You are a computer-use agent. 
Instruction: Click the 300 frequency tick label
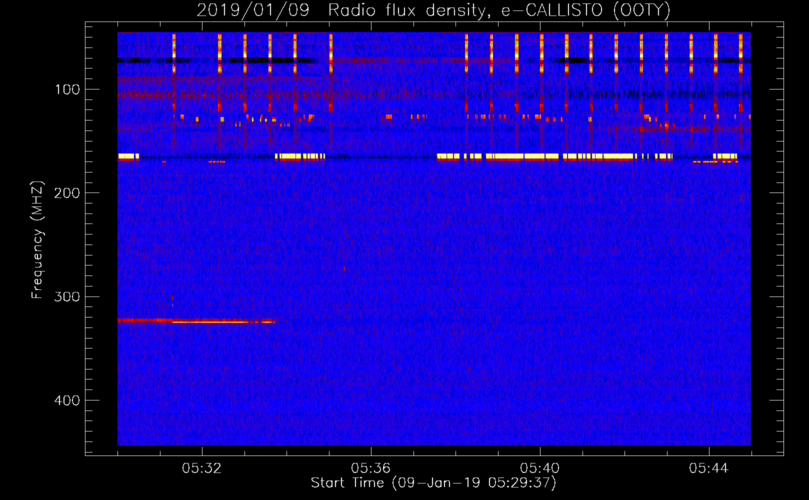(x=67, y=296)
